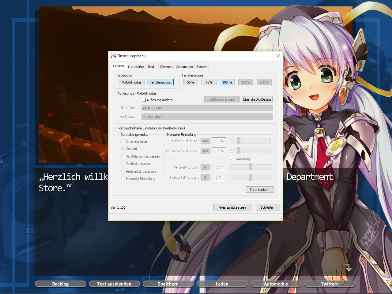Switch to the Stimmen tab

click(166, 67)
